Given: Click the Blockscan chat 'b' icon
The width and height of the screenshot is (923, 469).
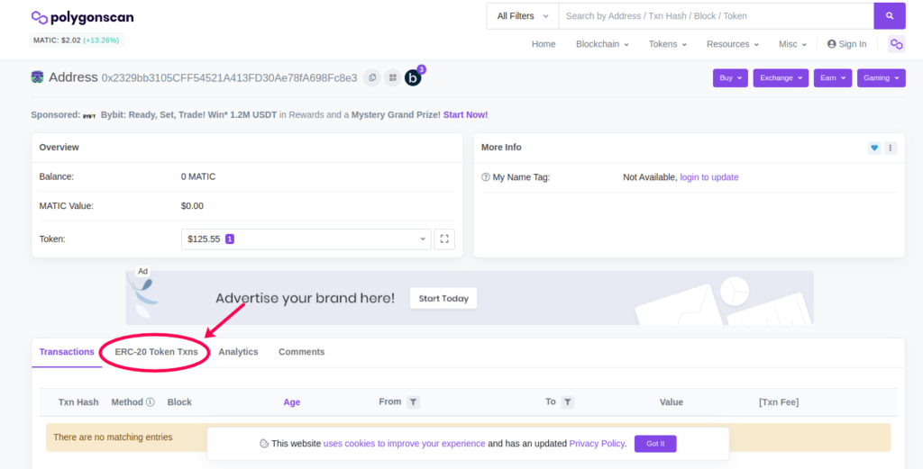Looking at the screenshot, I should pyautogui.click(x=413, y=77).
